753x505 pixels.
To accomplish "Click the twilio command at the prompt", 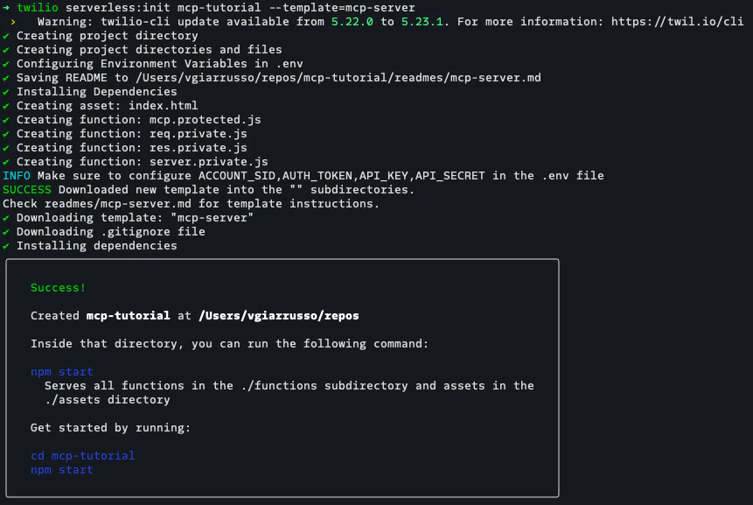I will (x=38, y=8).
